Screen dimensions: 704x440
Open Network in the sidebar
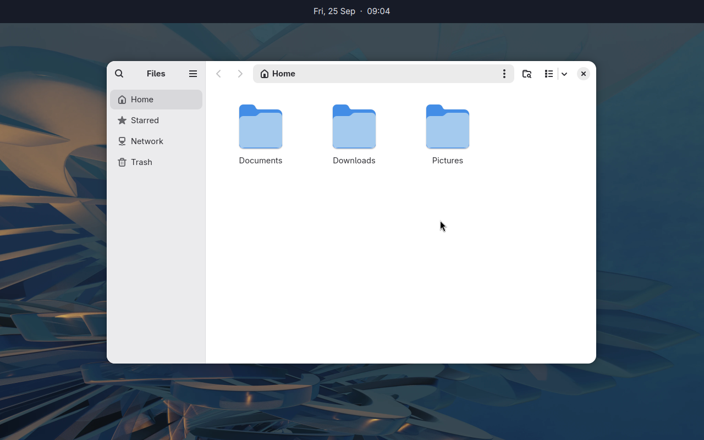tap(156, 141)
